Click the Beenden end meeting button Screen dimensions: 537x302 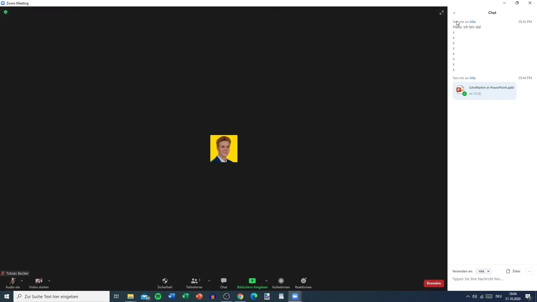(x=434, y=283)
